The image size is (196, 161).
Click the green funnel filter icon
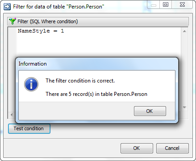coord(13,21)
